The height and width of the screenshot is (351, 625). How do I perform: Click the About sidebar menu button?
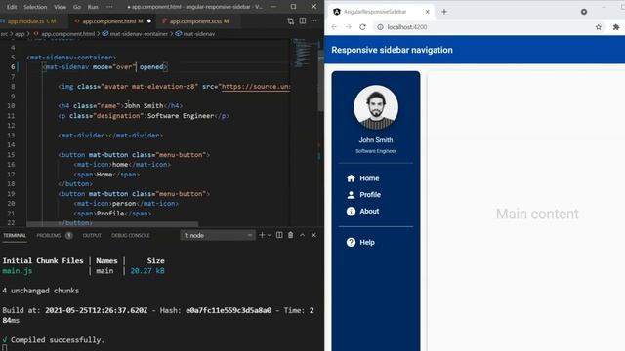375,211
